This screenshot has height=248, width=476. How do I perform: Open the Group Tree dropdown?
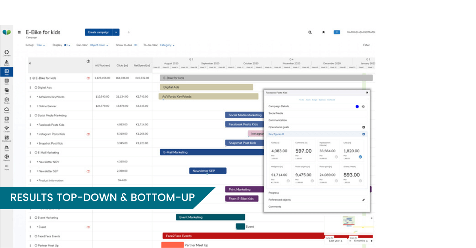[x=40, y=45]
